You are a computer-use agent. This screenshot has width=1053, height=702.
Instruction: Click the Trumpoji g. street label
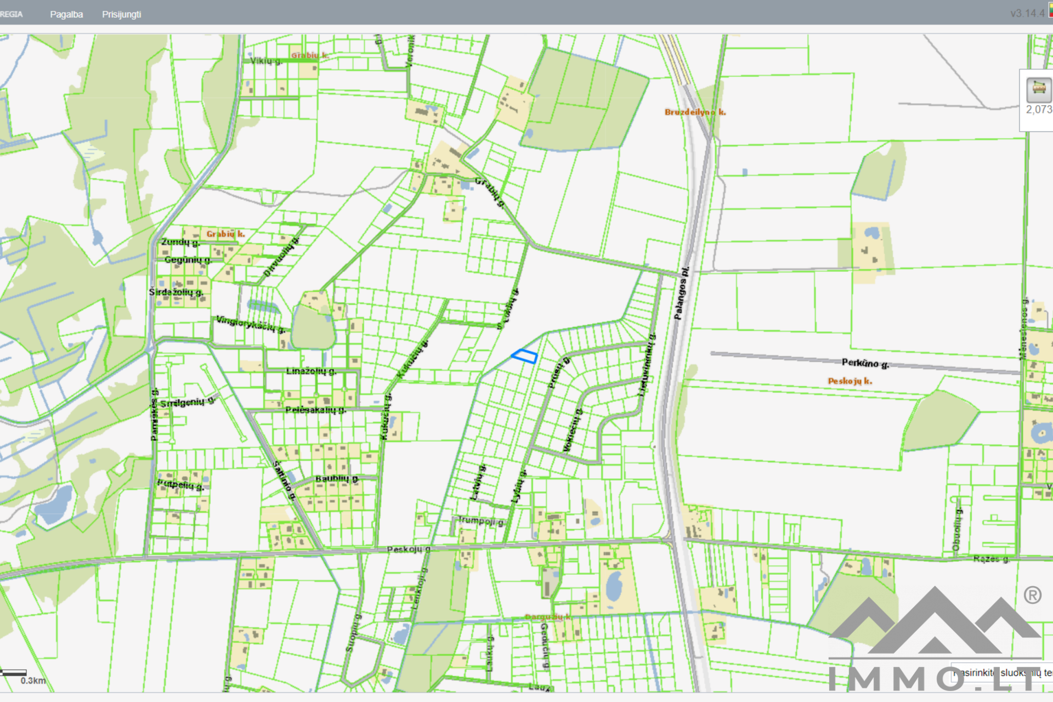tap(480, 520)
